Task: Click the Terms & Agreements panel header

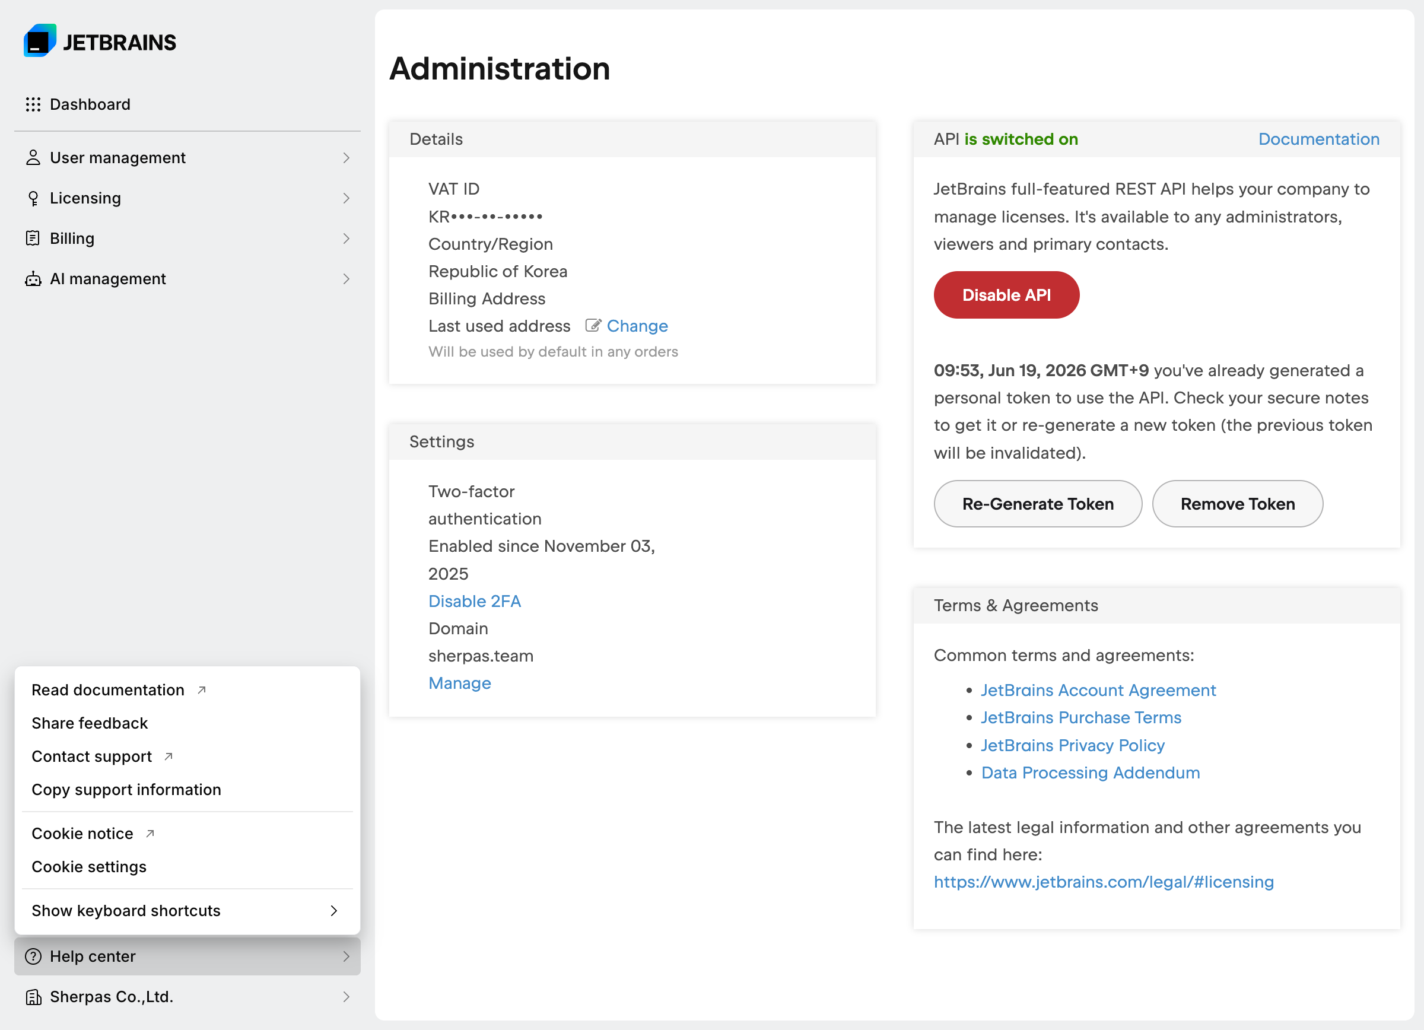Action: [1156, 605]
